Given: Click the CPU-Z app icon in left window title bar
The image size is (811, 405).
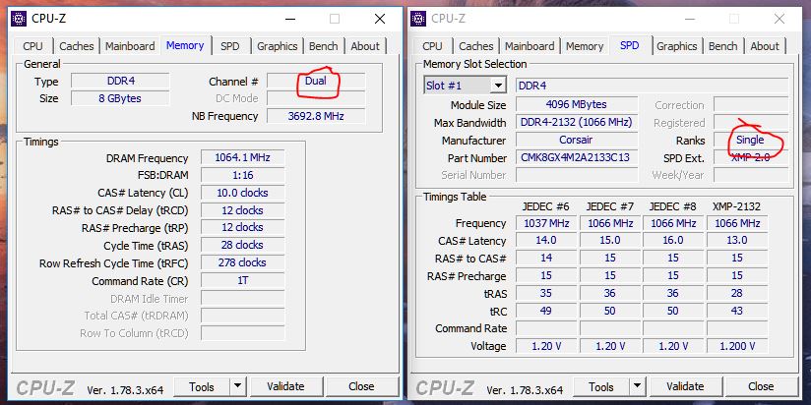Looking at the screenshot, I should pos(19,19).
